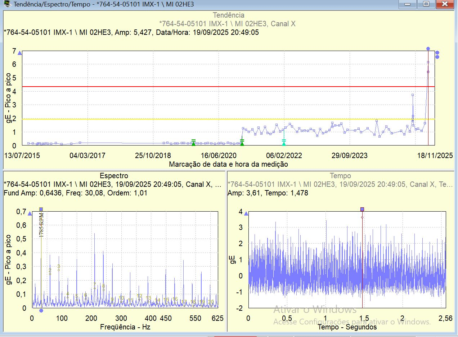
Task: Click the spectrum cursor square handle at top
Action: coord(41,209)
